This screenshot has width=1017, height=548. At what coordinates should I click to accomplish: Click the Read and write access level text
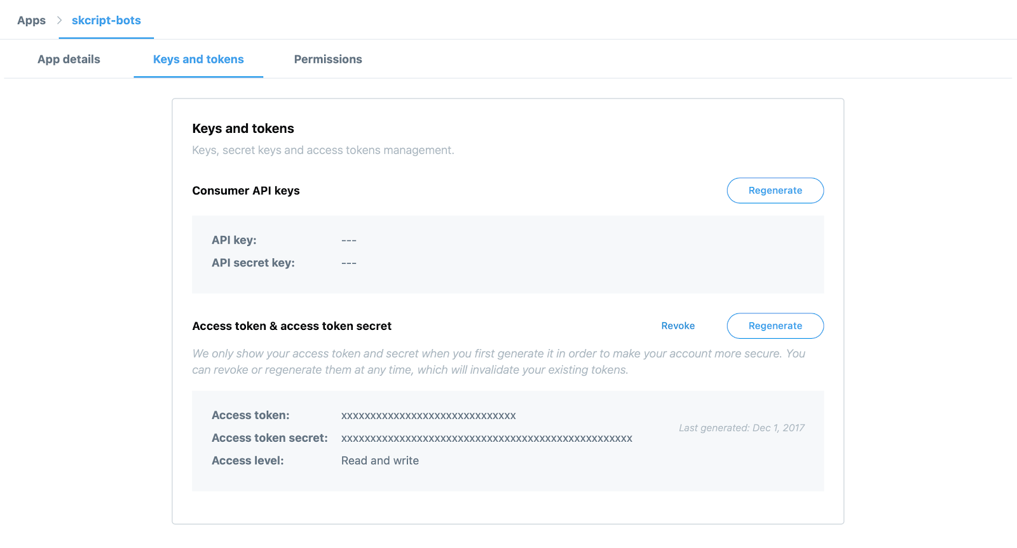click(379, 460)
